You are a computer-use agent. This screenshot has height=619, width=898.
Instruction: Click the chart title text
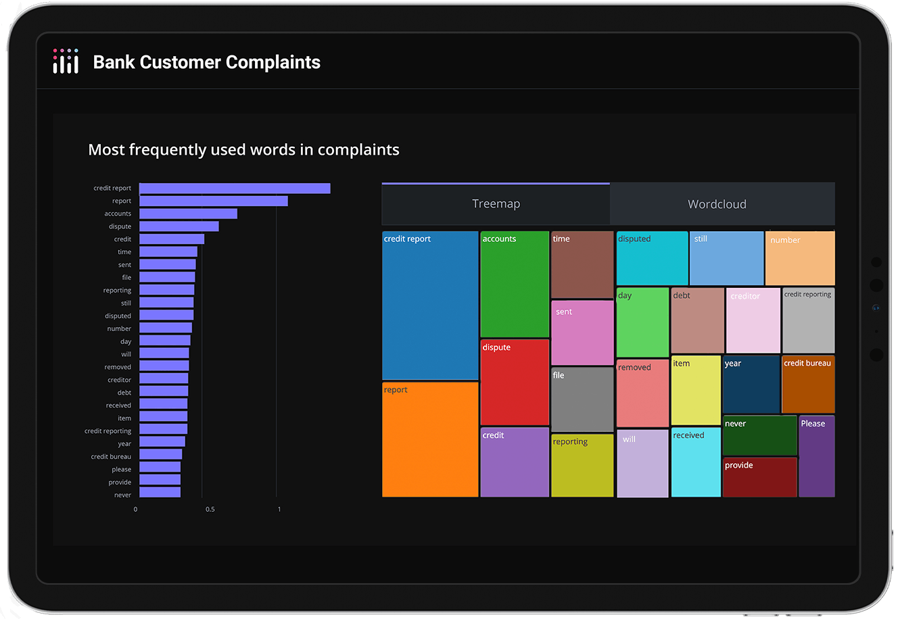click(243, 149)
